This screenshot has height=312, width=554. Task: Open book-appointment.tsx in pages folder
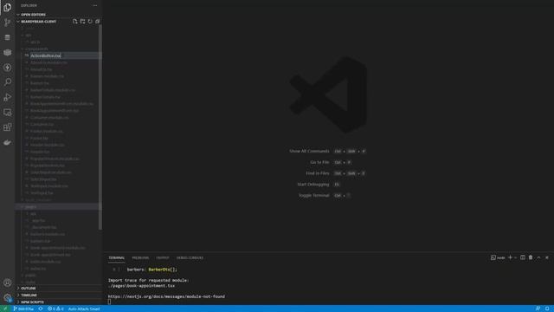(50, 255)
